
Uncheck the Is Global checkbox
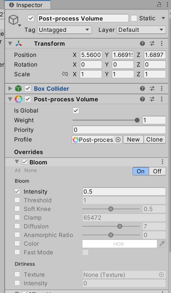coord(76,110)
